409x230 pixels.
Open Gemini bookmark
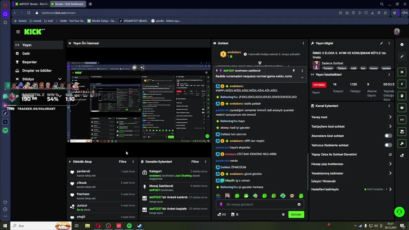coord(20,21)
